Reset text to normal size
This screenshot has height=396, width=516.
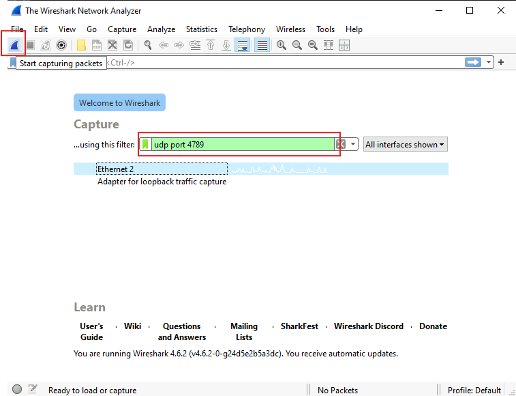(x=313, y=45)
